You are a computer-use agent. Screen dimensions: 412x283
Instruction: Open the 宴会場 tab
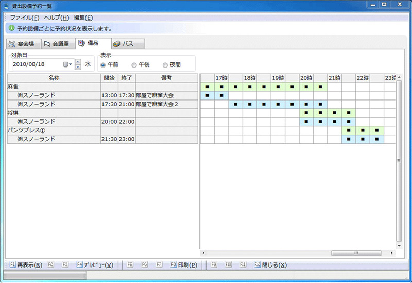click(24, 44)
